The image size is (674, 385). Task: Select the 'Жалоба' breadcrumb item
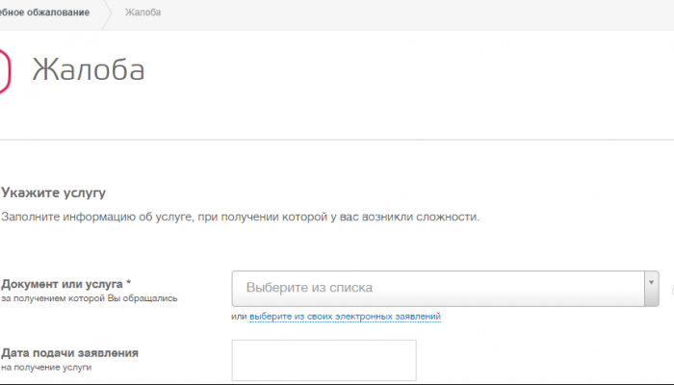pyautogui.click(x=143, y=13)
